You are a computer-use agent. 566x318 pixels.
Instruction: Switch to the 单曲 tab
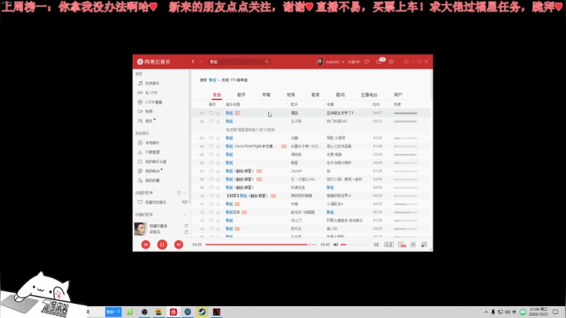point(217,94)
